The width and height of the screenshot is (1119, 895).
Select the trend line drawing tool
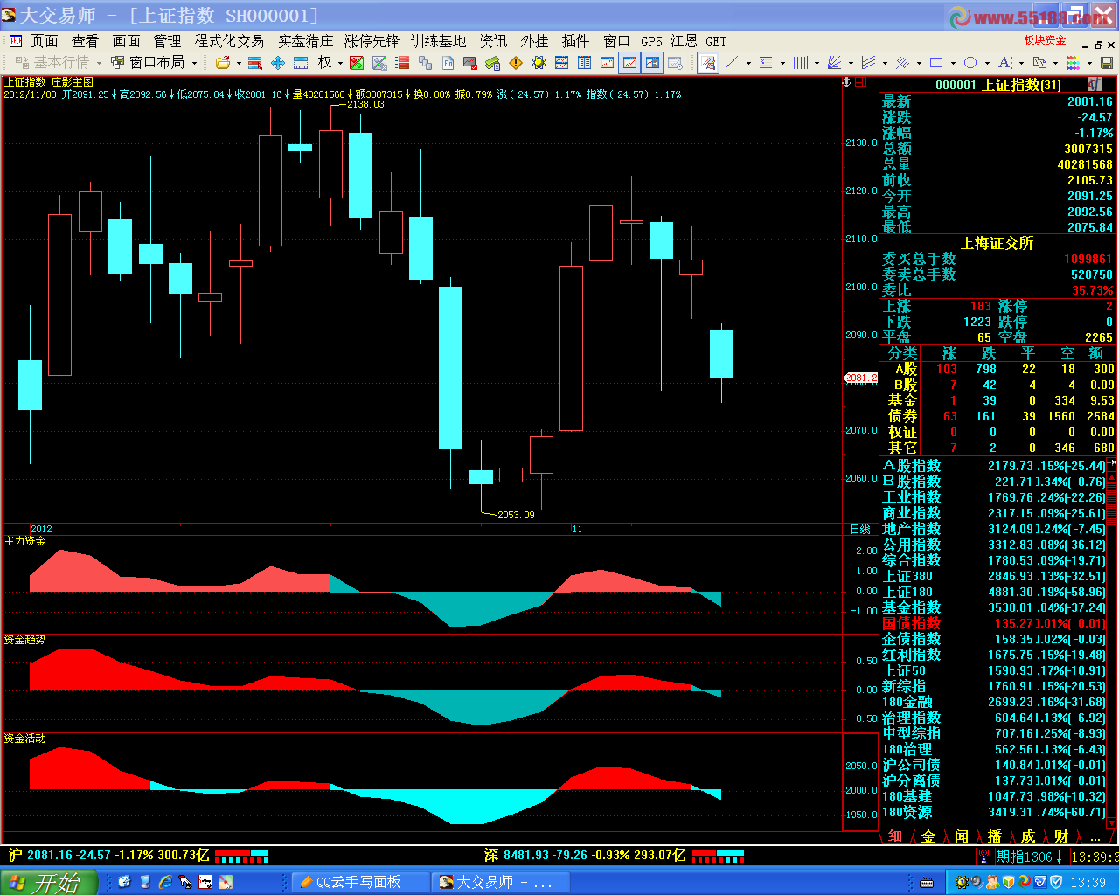pyautogui.click(x=731, y=63)
